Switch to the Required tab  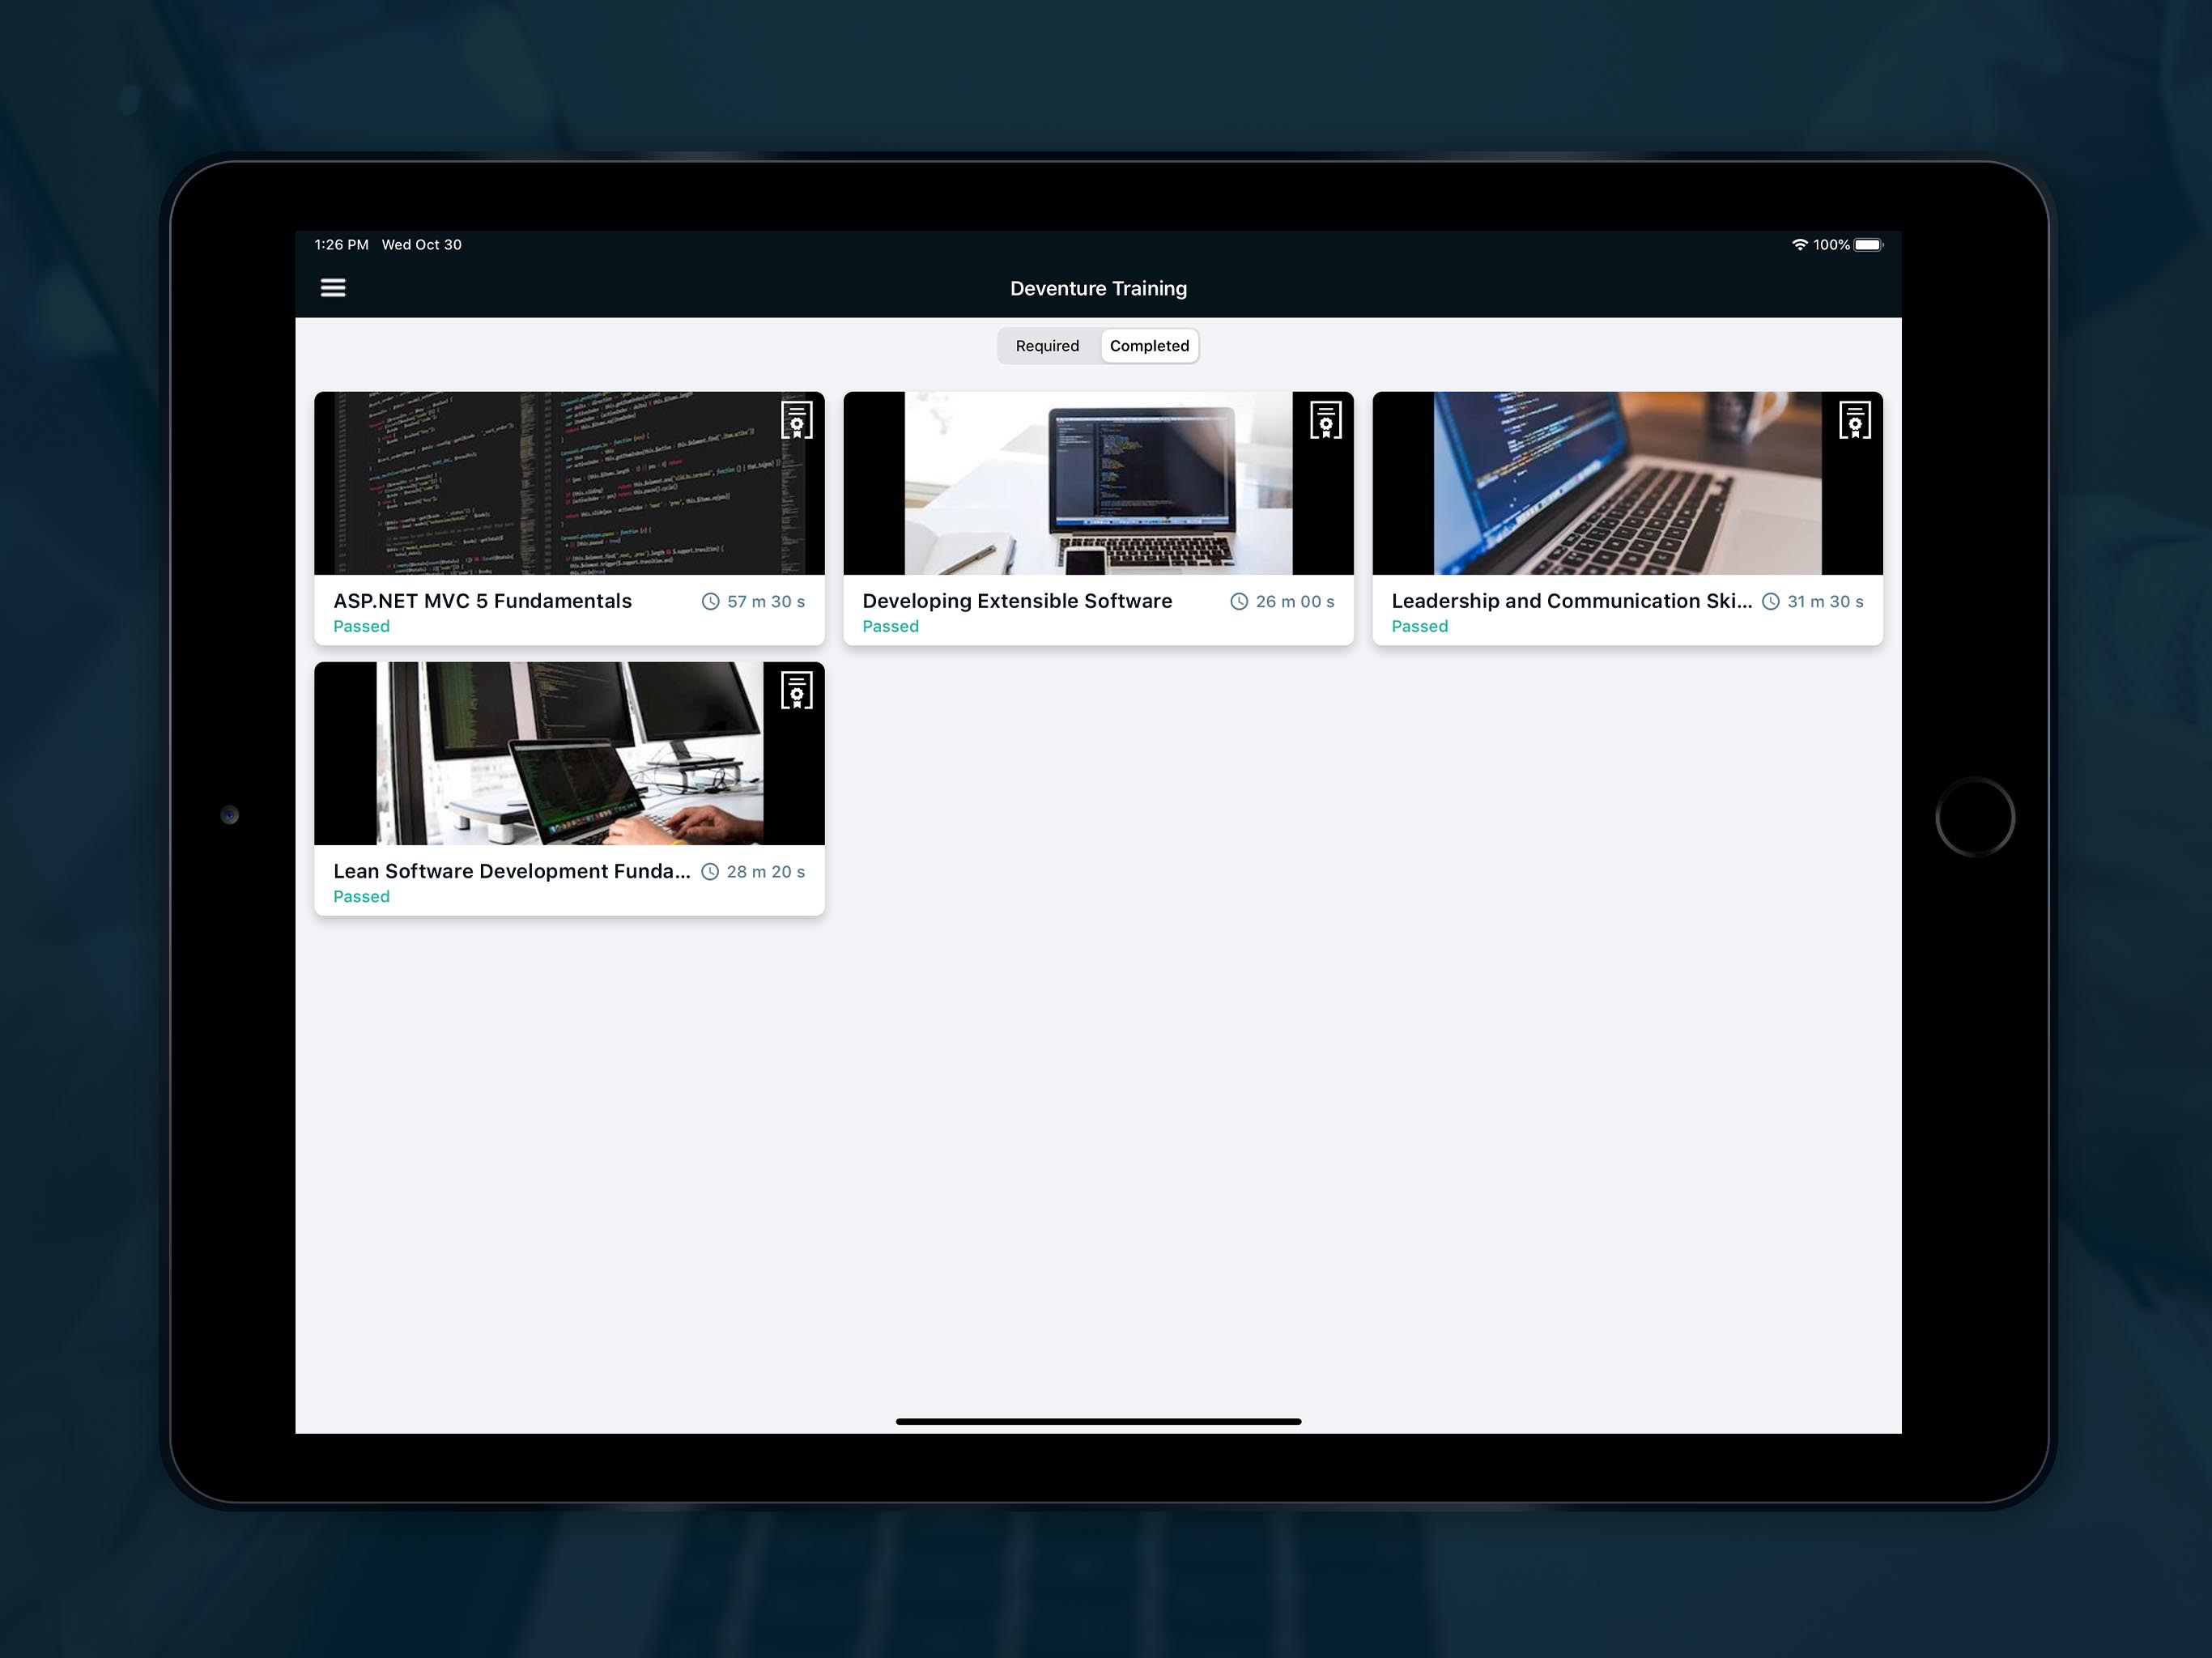click(1047, 346)
